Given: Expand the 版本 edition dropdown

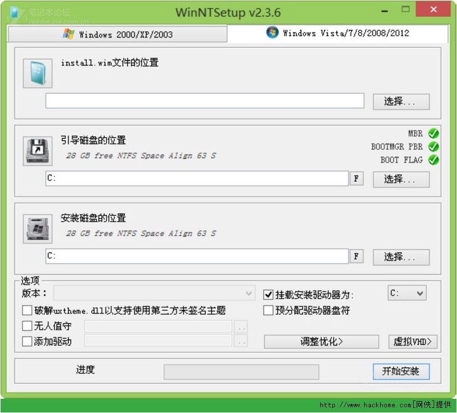Looking at the screenshot, I should point(154,293).
